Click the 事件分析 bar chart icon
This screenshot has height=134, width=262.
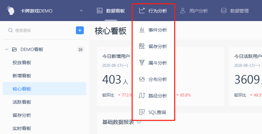pyautogui.click(x=142, y=30)
